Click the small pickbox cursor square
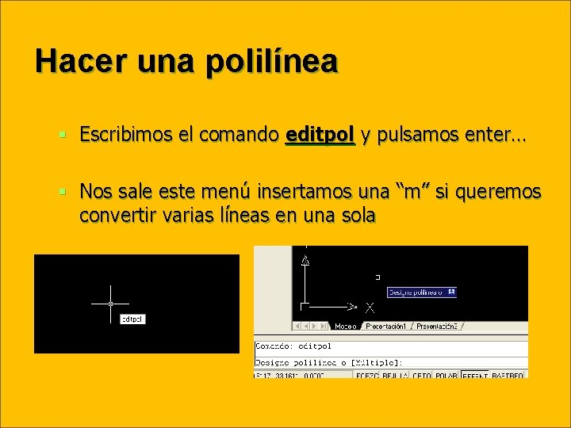571x428 pixels. pos(377,277)
